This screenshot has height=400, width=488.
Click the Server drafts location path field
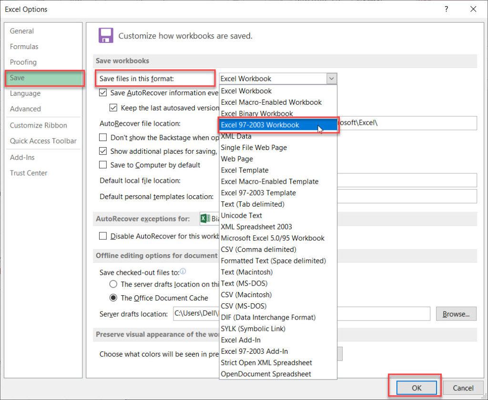pos(302,313)
